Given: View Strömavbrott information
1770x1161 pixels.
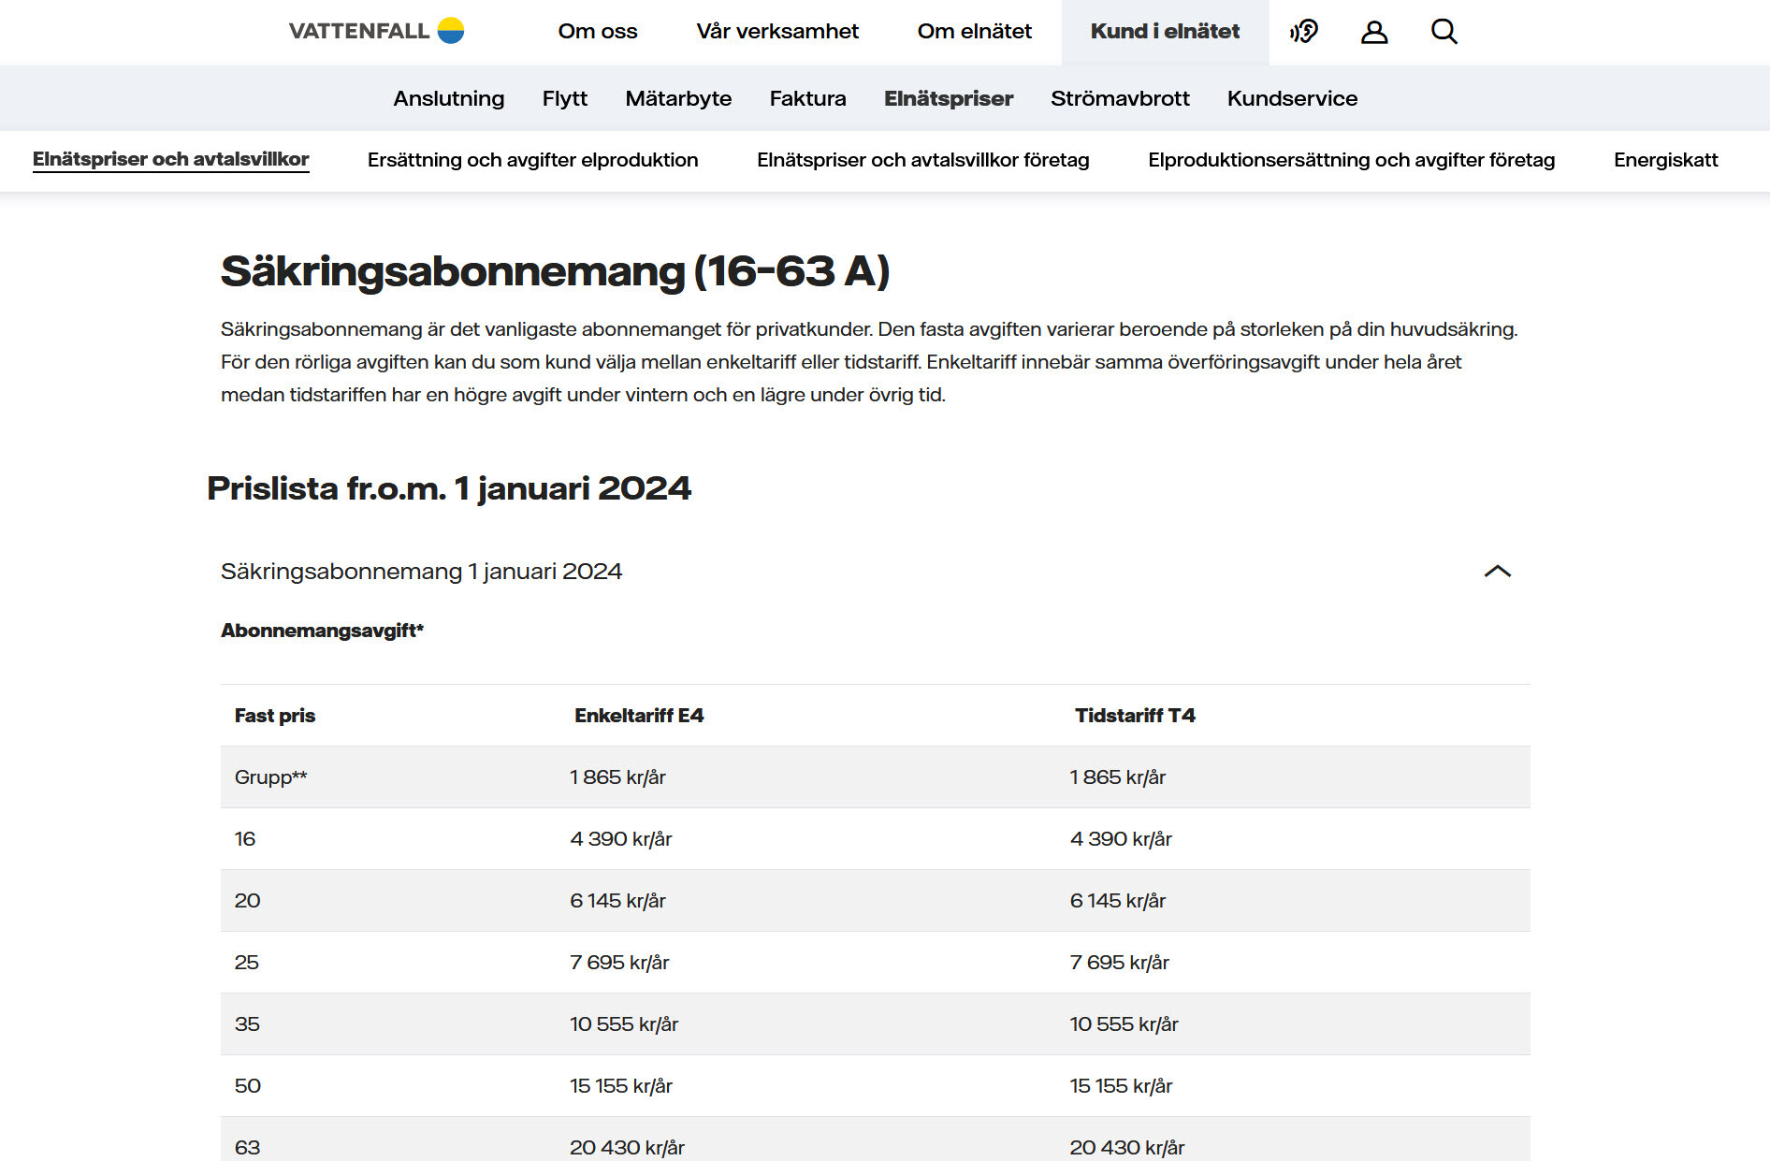Looking at the screenshot, I should [1120, 98].
